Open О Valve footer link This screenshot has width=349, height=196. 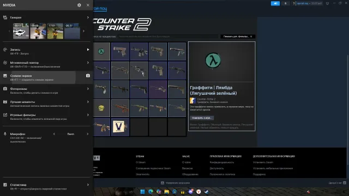186,162
